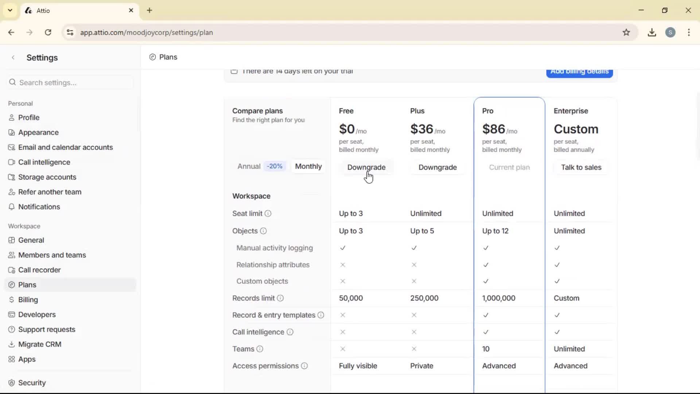Click the browser address bar
The width and height of the screenshot is (700, 394).
point(147,32)
